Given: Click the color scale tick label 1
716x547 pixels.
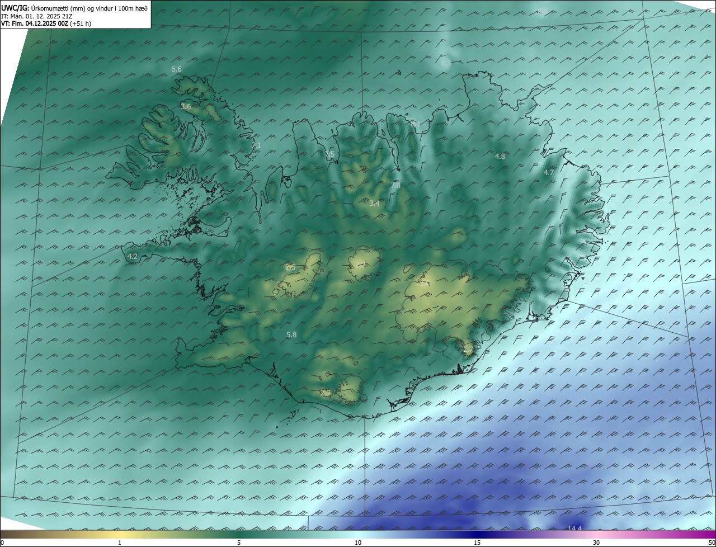Looking at the screenshot, I should click(x=120, y=543).
